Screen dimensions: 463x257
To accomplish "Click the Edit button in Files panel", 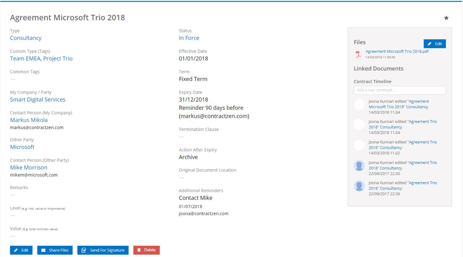I will (434, 44).
